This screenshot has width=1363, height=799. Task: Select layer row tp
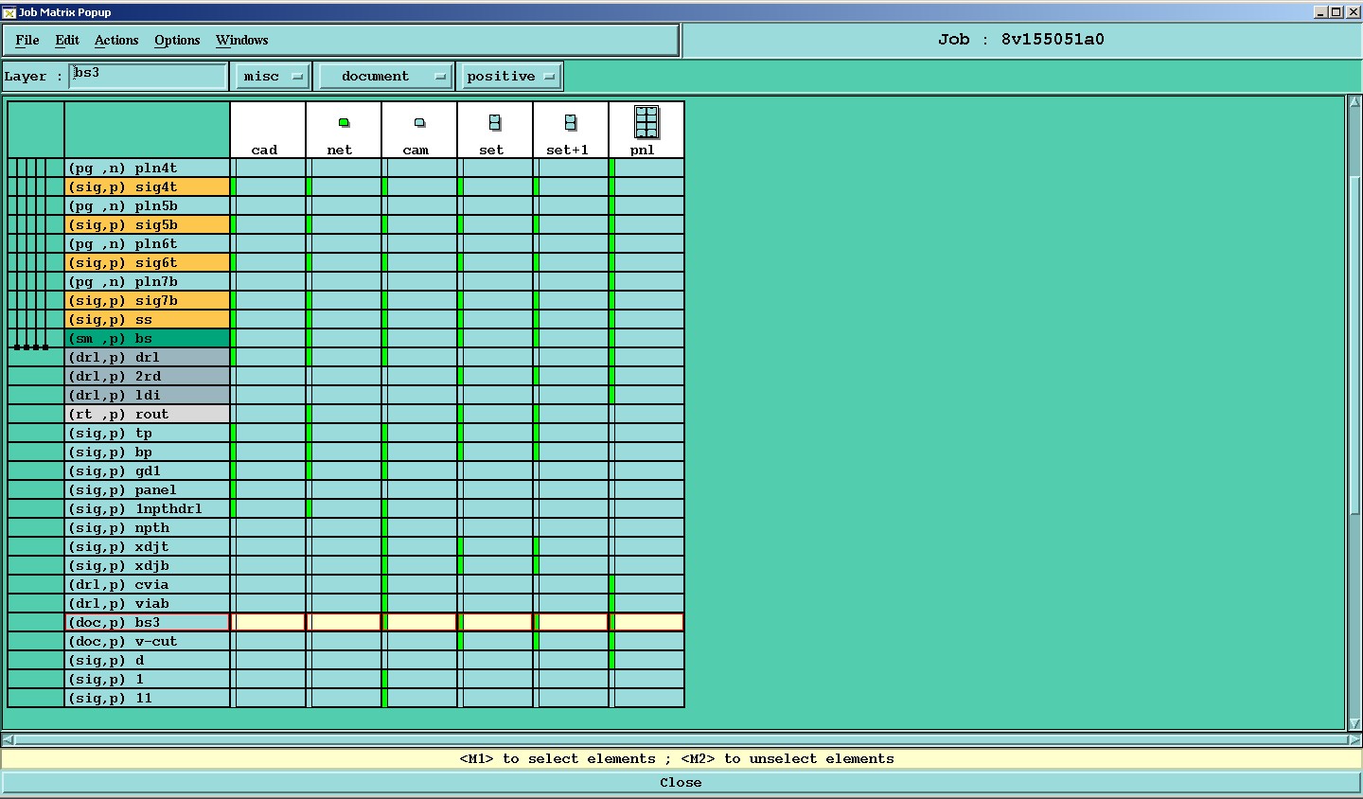[x=147, y=433]
